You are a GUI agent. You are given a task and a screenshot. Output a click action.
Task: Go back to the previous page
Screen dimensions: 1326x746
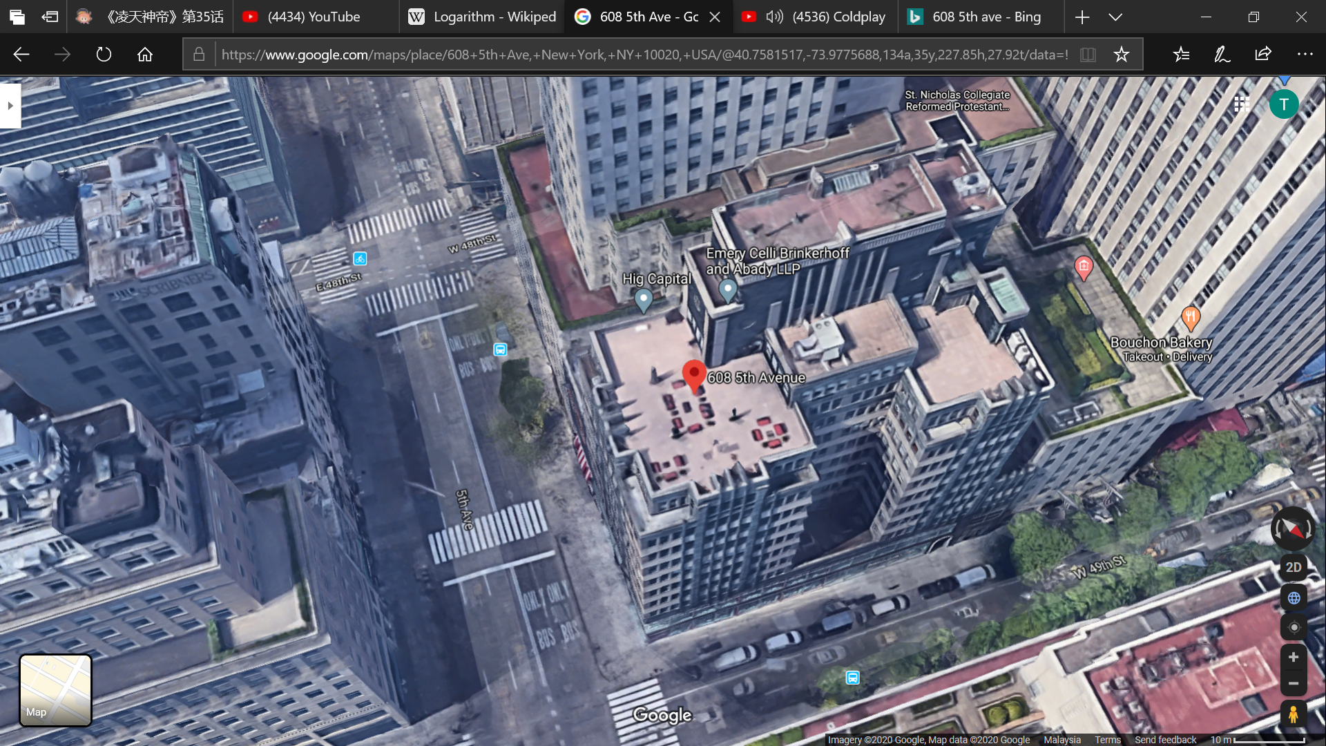click(x=21, y=55)
